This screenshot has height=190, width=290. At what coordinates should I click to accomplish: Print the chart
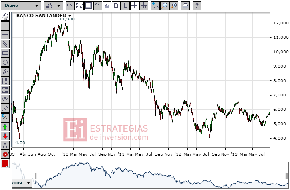(x=185, y=6)
